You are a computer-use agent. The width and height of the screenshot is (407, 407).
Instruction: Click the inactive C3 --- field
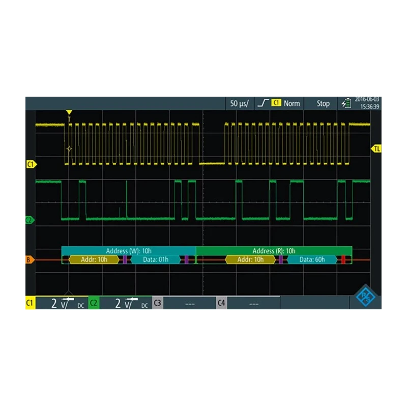pos(190,303)
